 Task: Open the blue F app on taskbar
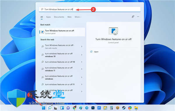pyautogui.click(x=99, y=108)
